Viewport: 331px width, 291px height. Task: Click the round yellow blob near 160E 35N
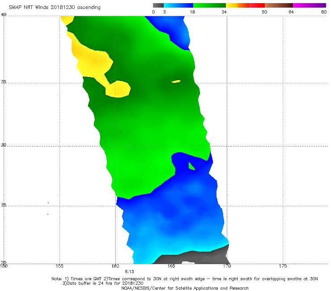(118, 89)
